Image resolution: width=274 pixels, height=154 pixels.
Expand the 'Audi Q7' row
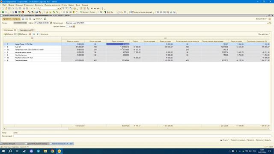5,47
